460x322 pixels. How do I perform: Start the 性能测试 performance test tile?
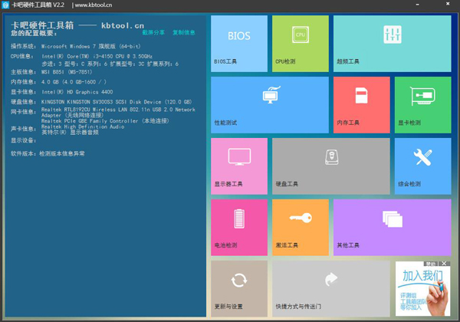click(270, 105)
